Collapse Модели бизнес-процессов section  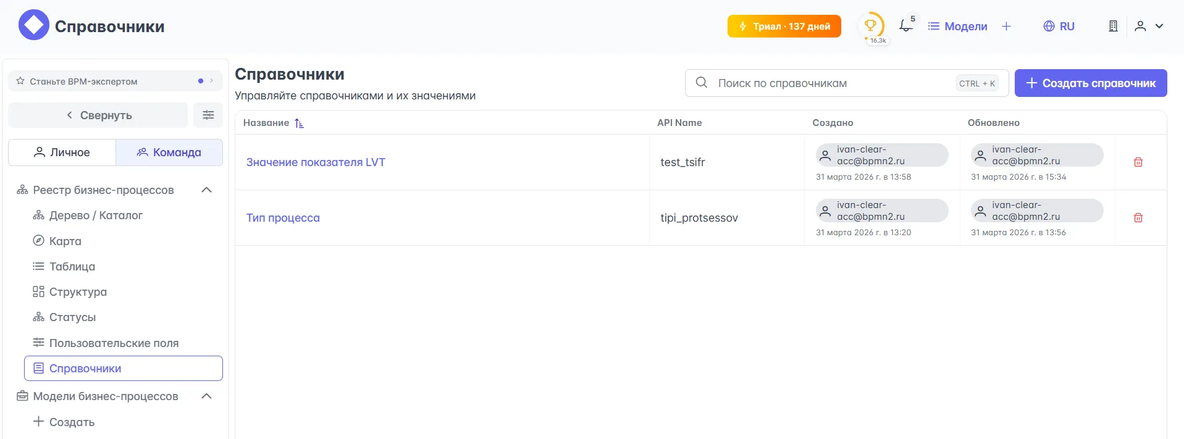click(207, 396)
